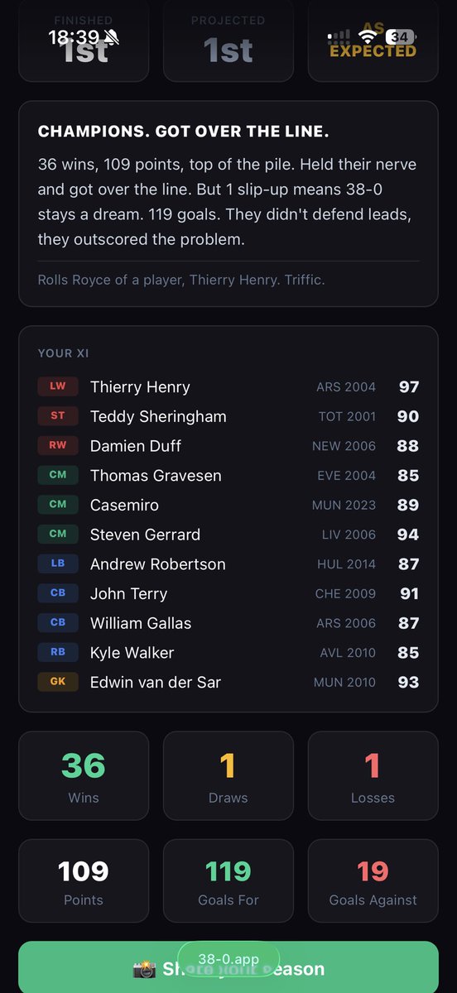
Task: Select the John Terry player row
Action: (228, 593)
